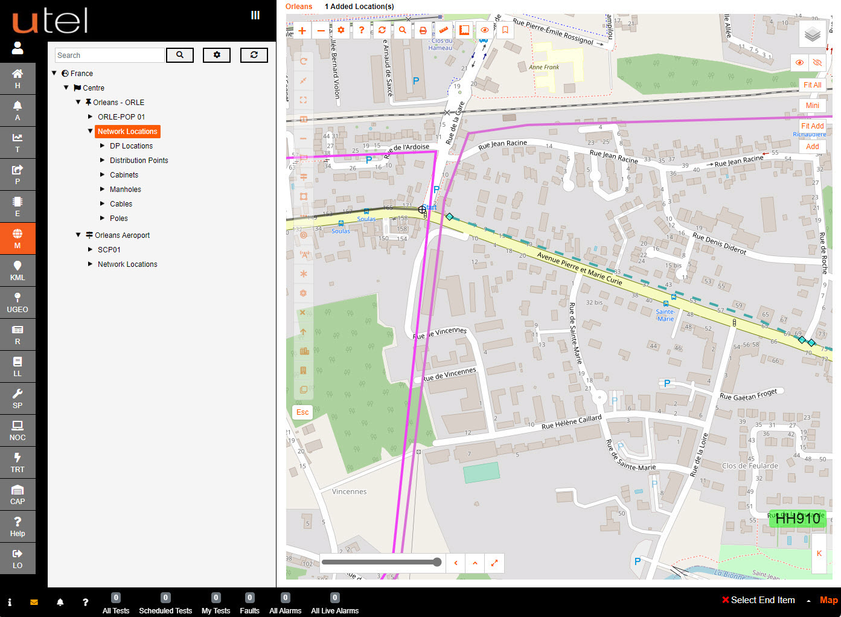The height and width of the screenshot is (617, 841).
Task: Open the All Live Alarms status tab
Action: click(x=334, y=603)
